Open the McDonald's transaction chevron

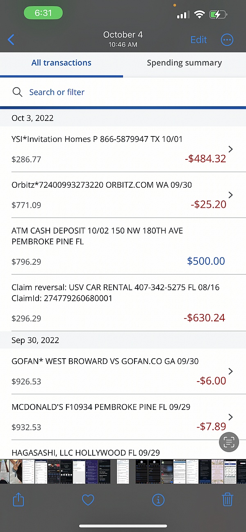[x=230, y=417]
